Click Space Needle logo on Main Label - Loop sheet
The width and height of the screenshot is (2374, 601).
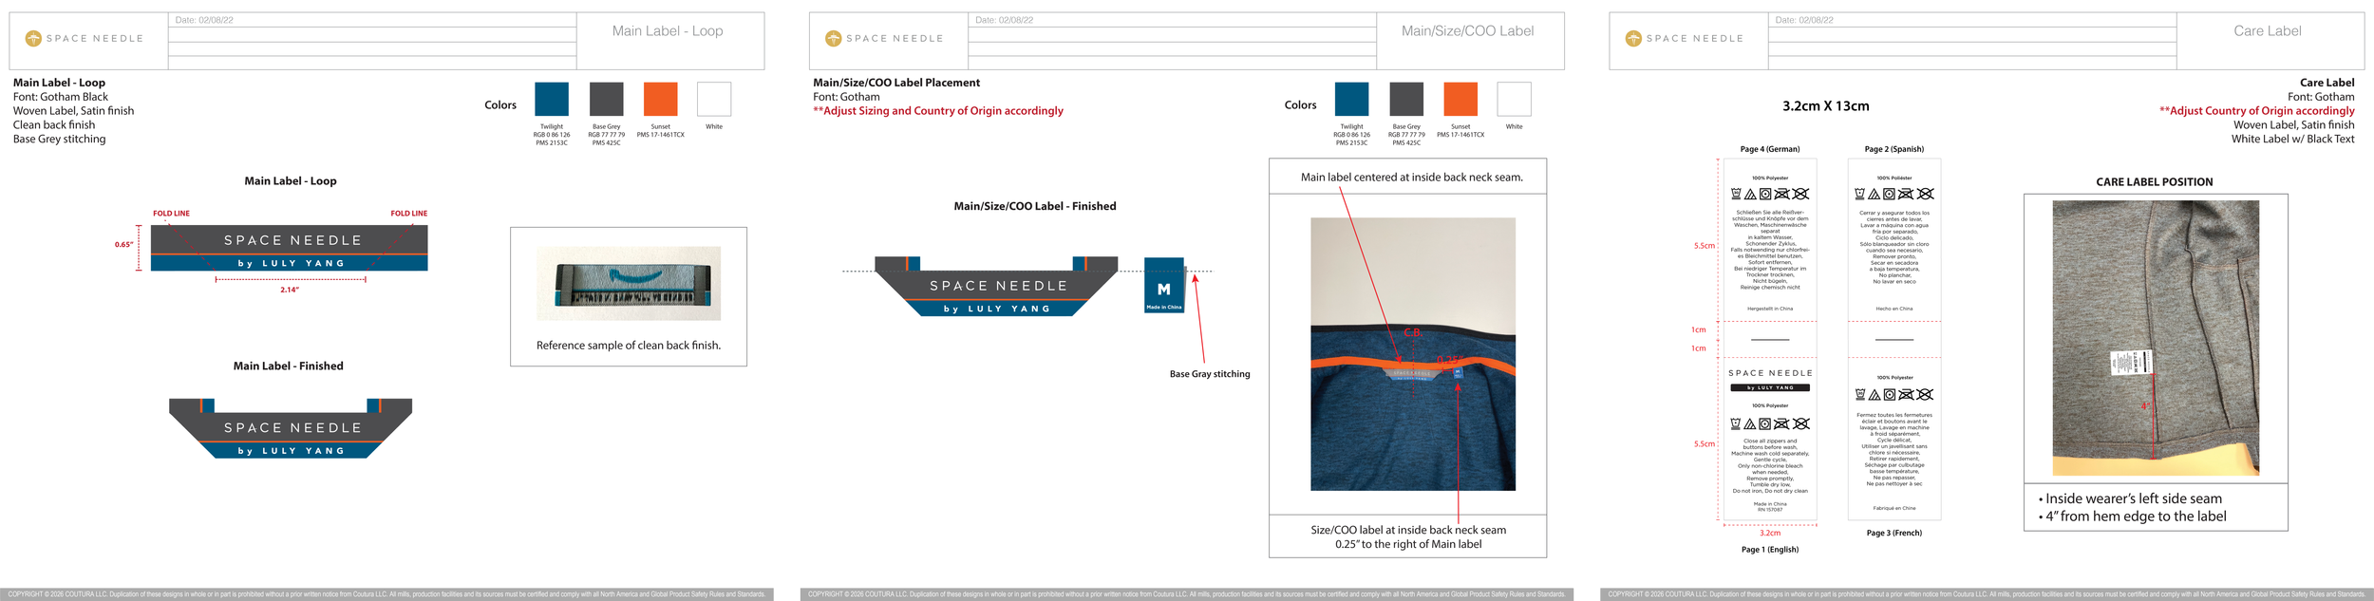click(85, 39)
